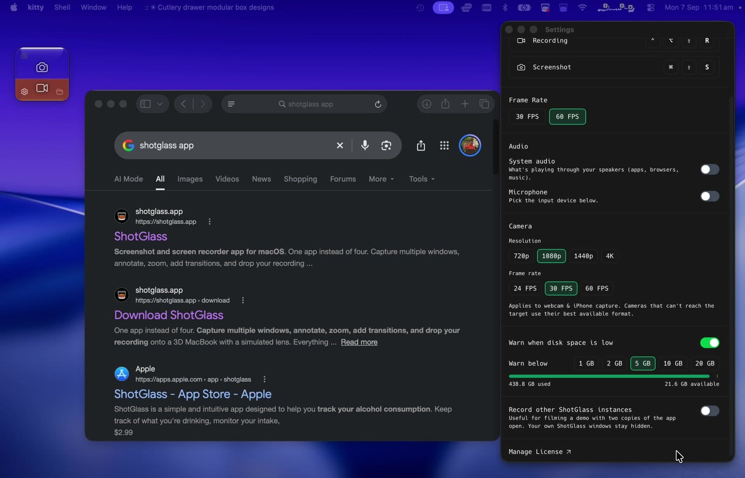
Task: Click the ShotGlass glass icon with red dot in menu bar
Action: [x=545, y=7]
